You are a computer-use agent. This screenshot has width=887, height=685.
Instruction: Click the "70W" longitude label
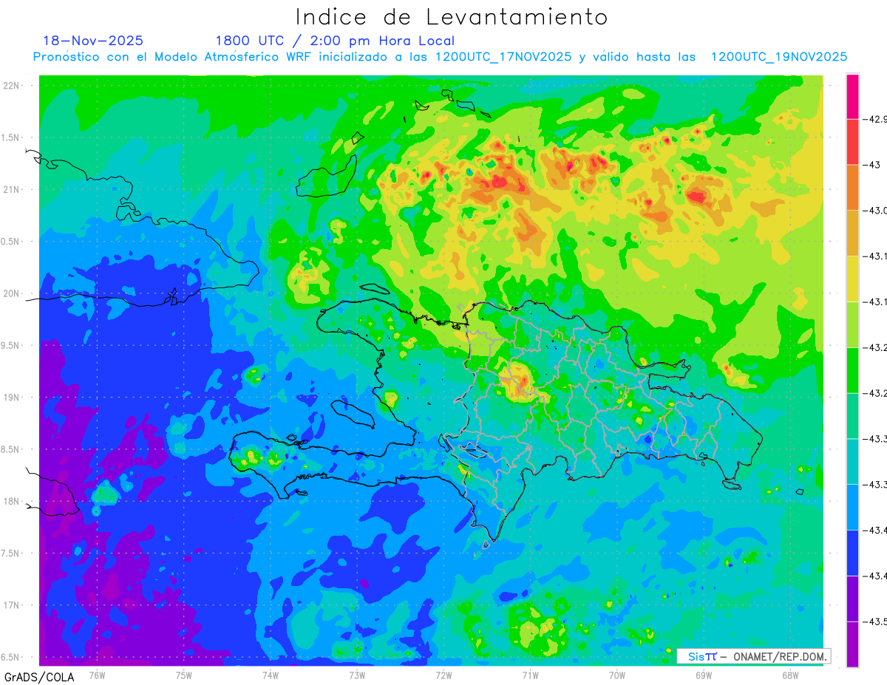click(x=617, y=674)
